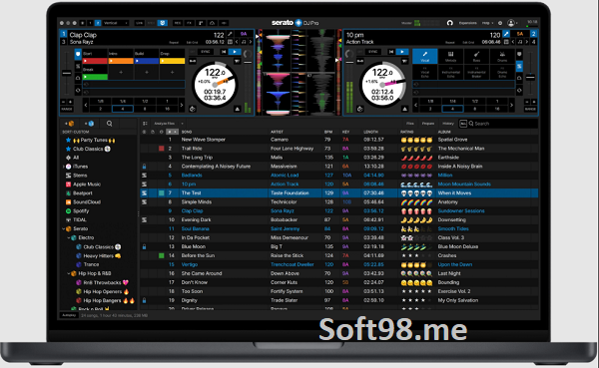Screen dimensions: 599x368
Task: Select The Long Trip track row
Action: pos(338,158)
